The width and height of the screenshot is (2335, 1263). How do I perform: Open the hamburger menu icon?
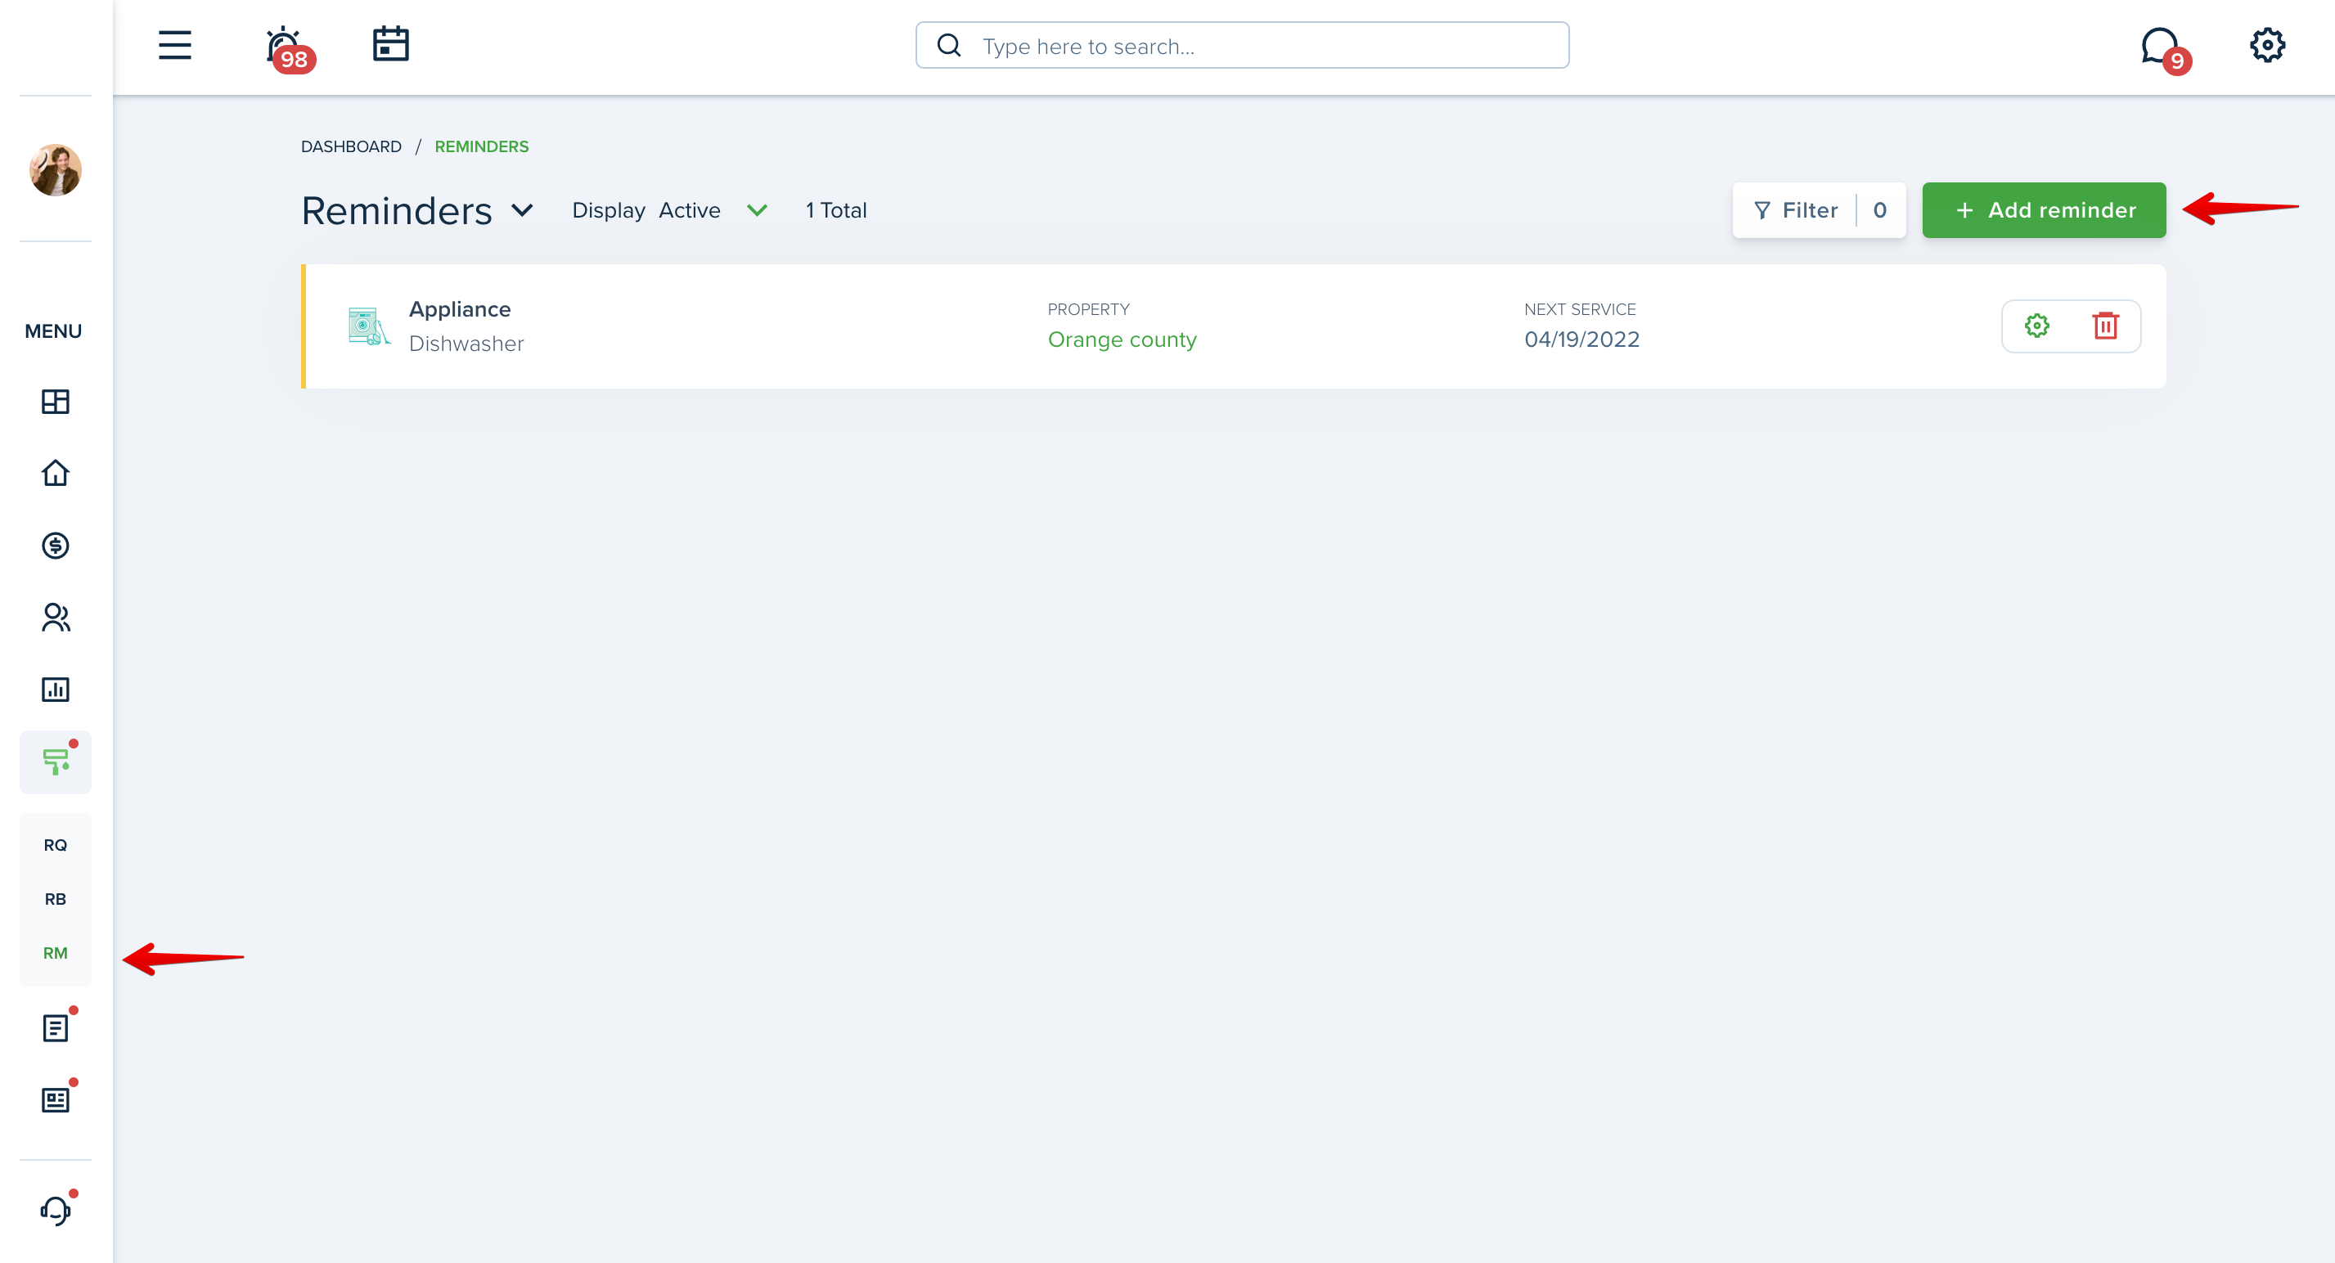point(175,45)
